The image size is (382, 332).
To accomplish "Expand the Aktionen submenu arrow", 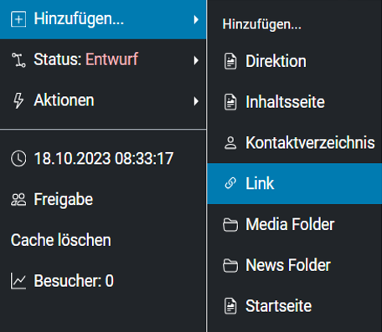I will (196, 101).
